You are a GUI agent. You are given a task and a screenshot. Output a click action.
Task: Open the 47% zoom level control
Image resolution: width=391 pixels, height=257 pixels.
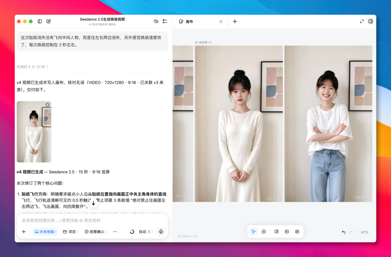coord(365,232)
